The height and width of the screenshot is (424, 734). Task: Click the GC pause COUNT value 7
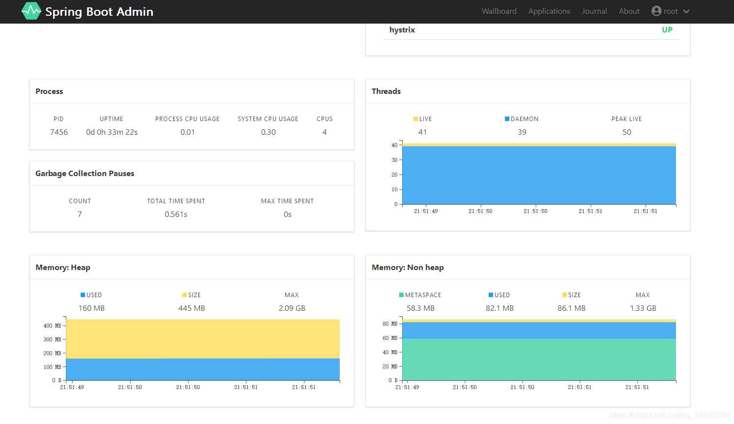click(x=80, y=214)
